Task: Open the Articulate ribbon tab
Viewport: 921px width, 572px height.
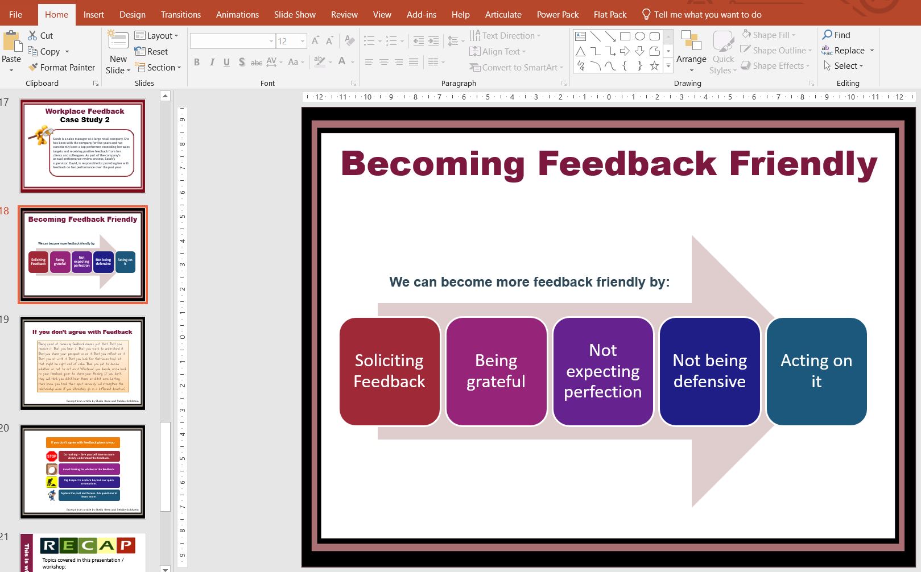Action: click(503, 14)
